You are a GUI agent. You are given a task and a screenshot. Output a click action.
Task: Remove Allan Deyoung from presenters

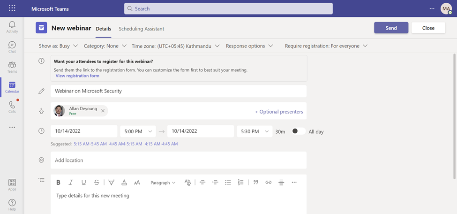[103, 111]
